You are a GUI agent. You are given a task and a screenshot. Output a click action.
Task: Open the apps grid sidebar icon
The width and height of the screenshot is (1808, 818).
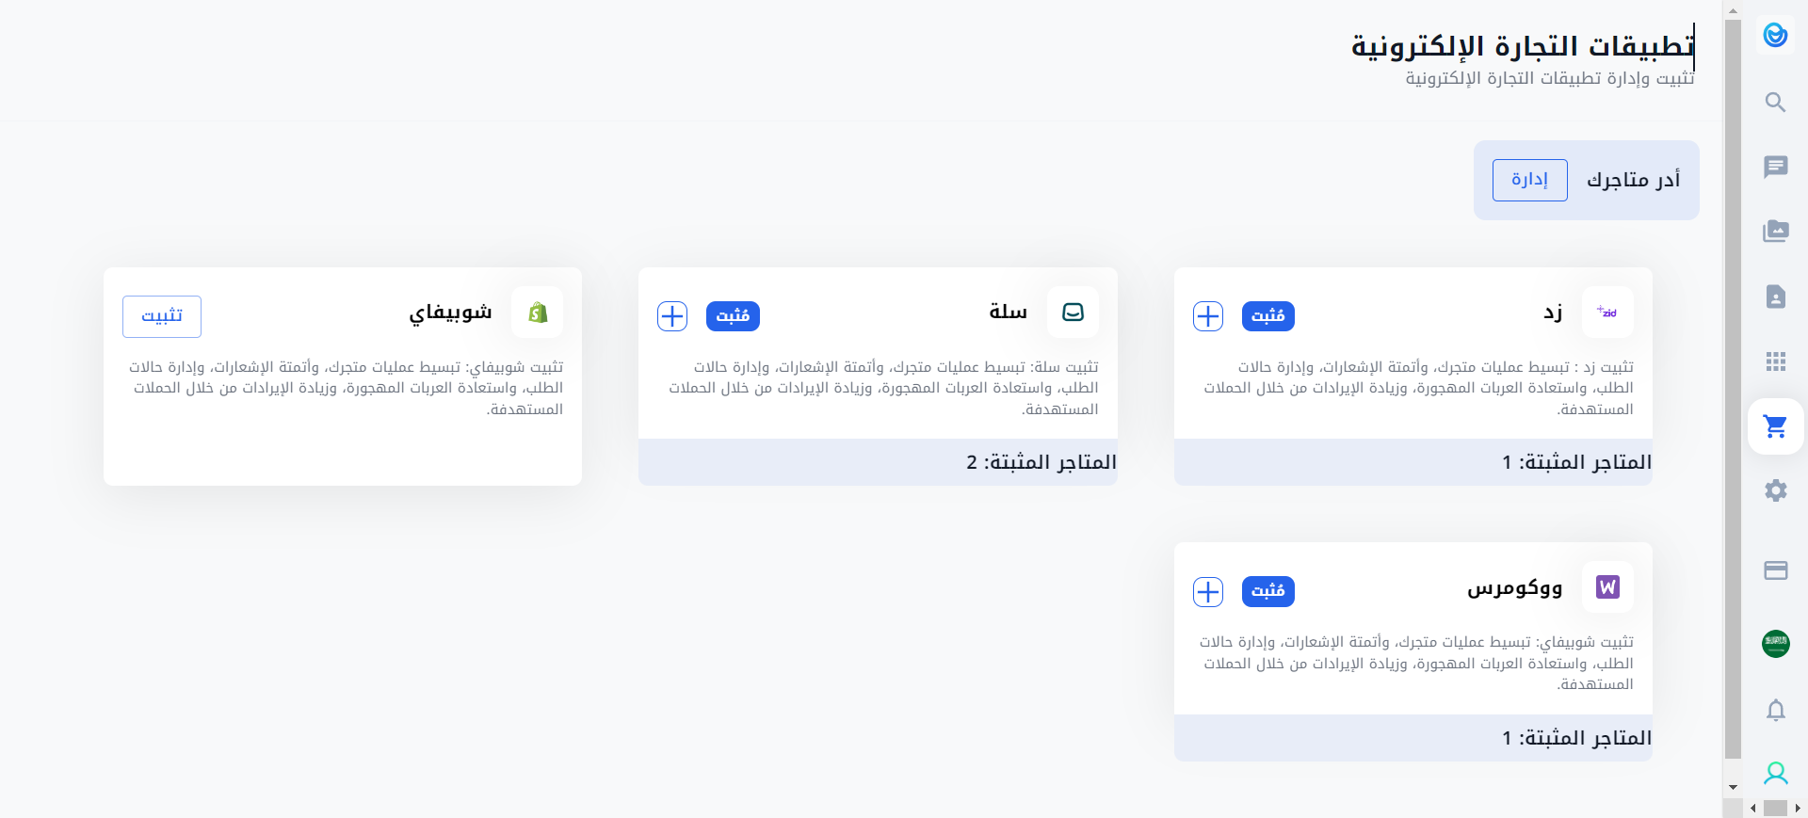[1775, 361]
